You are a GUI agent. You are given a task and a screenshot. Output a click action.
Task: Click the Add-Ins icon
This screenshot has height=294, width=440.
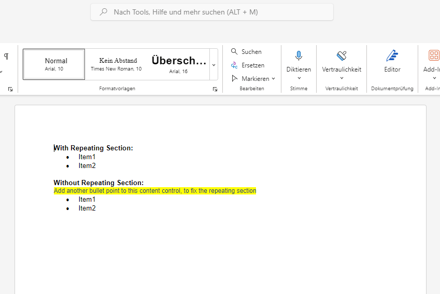tap(434, 55)
